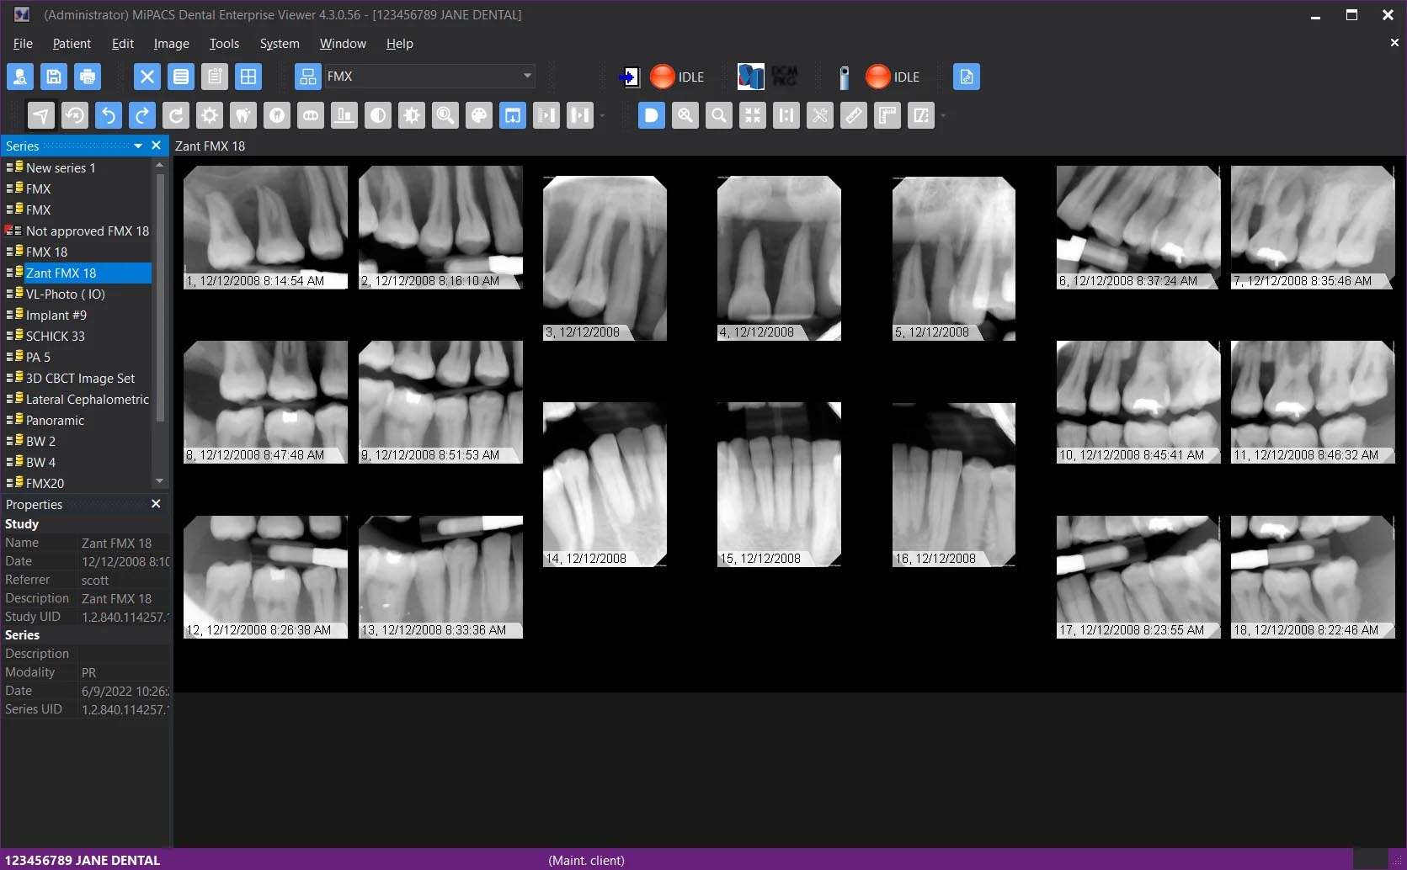Click the patient search icon
The width and height of the screenshot is (1407, 870).
(20, 77)
